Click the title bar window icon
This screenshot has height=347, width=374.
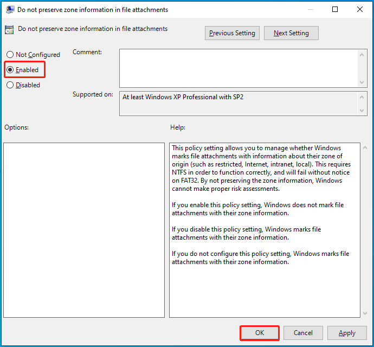click(x=10, y=10)
